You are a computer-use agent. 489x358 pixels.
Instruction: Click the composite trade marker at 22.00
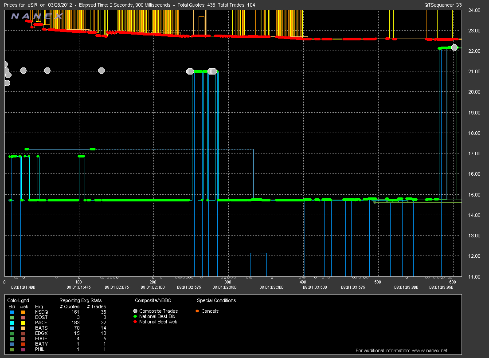(454, 47)
